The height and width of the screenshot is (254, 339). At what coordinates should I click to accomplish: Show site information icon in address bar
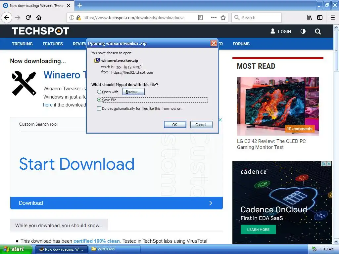point(72,18)
